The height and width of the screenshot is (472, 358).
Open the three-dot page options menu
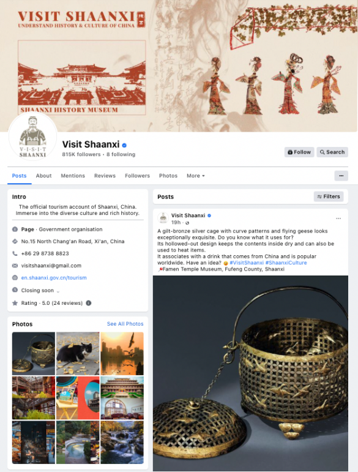click(341, 176)
